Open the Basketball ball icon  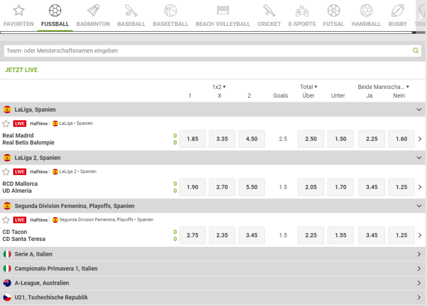pos(171,10)
